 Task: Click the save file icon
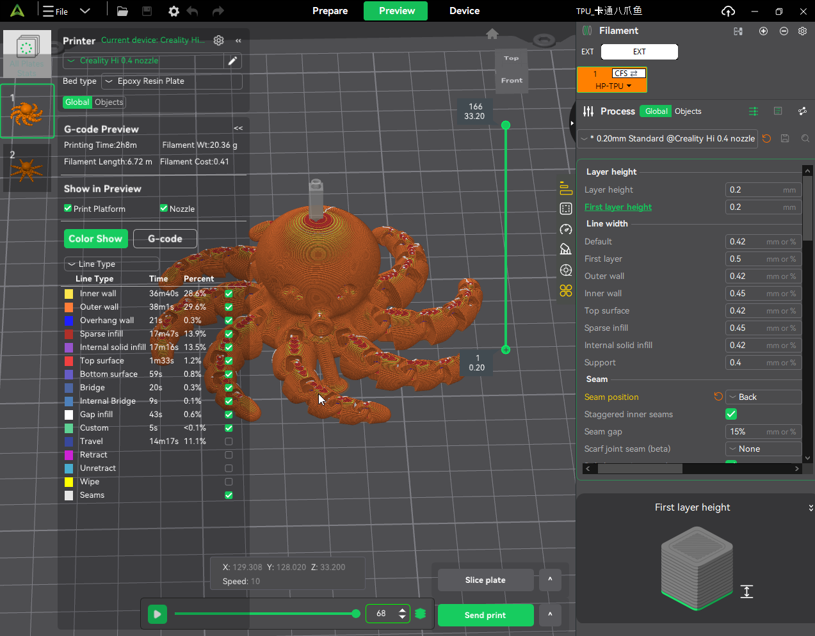pyautogui.click(x=147, y=11)
